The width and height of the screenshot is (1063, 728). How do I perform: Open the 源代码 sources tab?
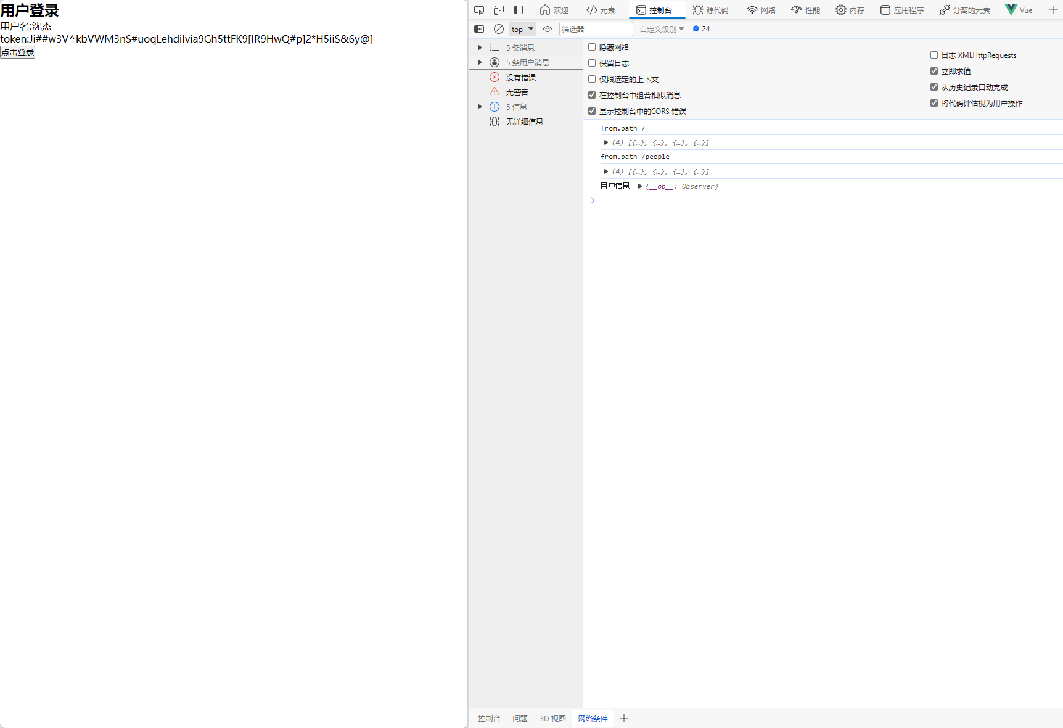coord(710,10)
